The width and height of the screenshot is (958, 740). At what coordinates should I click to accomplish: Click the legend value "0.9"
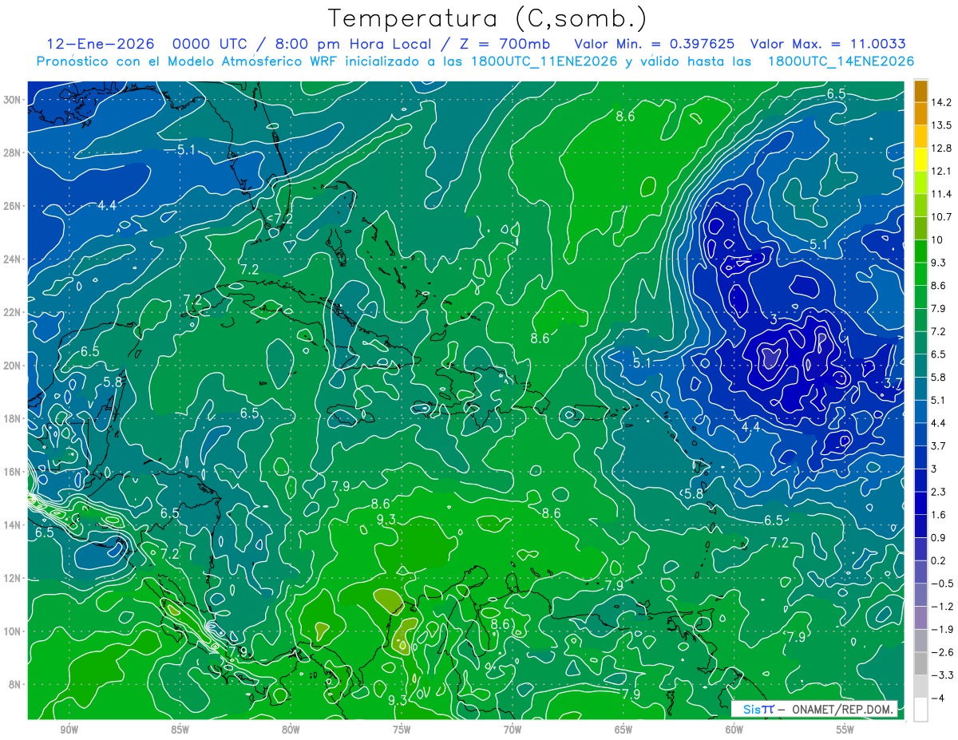point(939,537)
